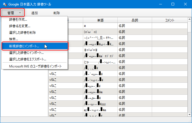
Task: Select Microsoft IME のユーザ辞書をインポート
Action: coord(34,66)
